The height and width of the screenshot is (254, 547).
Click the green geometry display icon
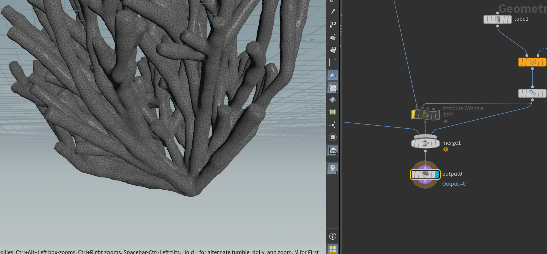tap(333, 112)
